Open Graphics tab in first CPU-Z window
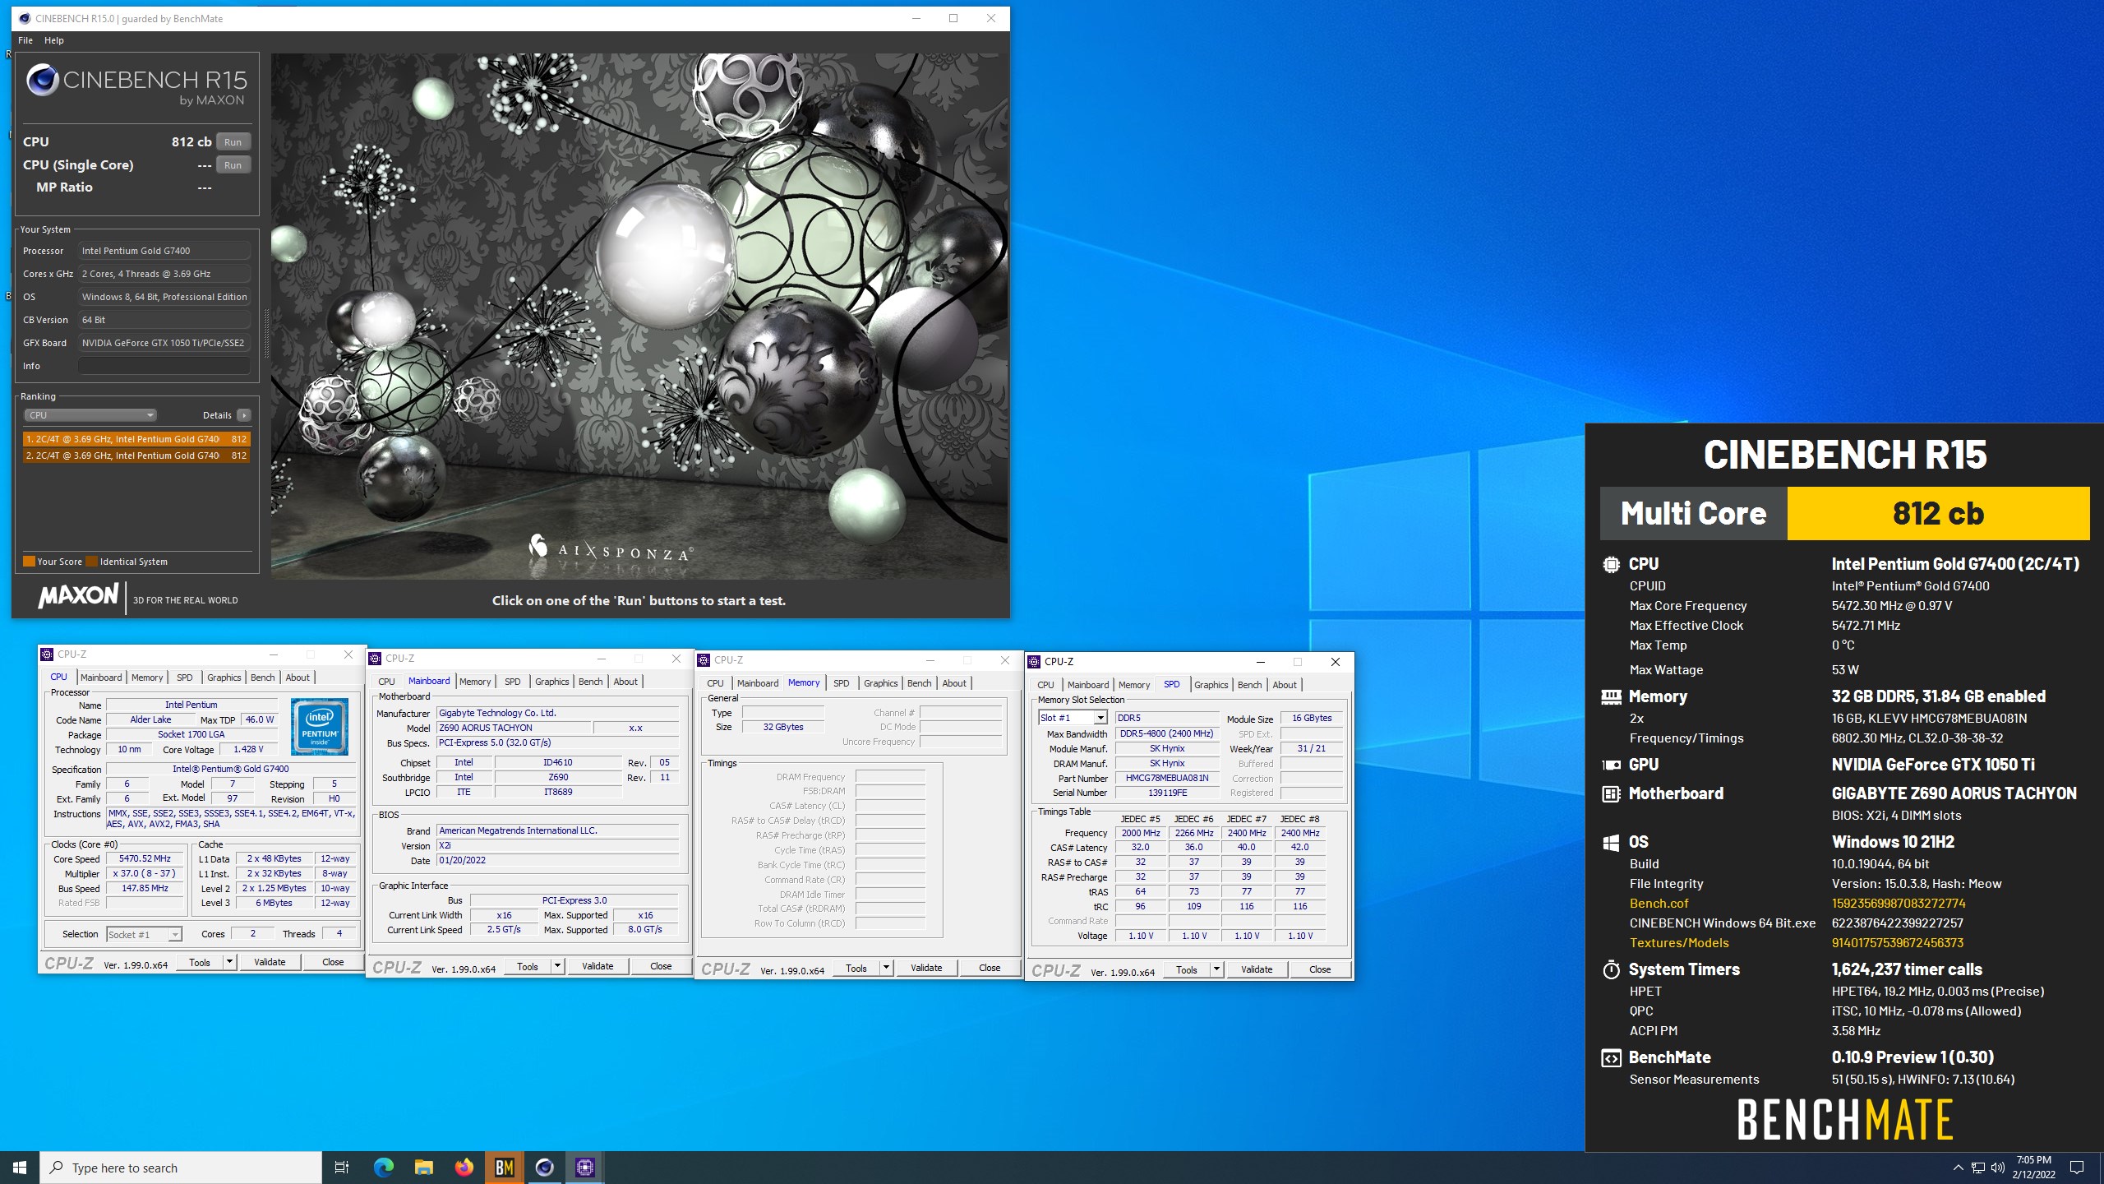This screenshot has width=2104, height=1184. (x=224, y=678)
